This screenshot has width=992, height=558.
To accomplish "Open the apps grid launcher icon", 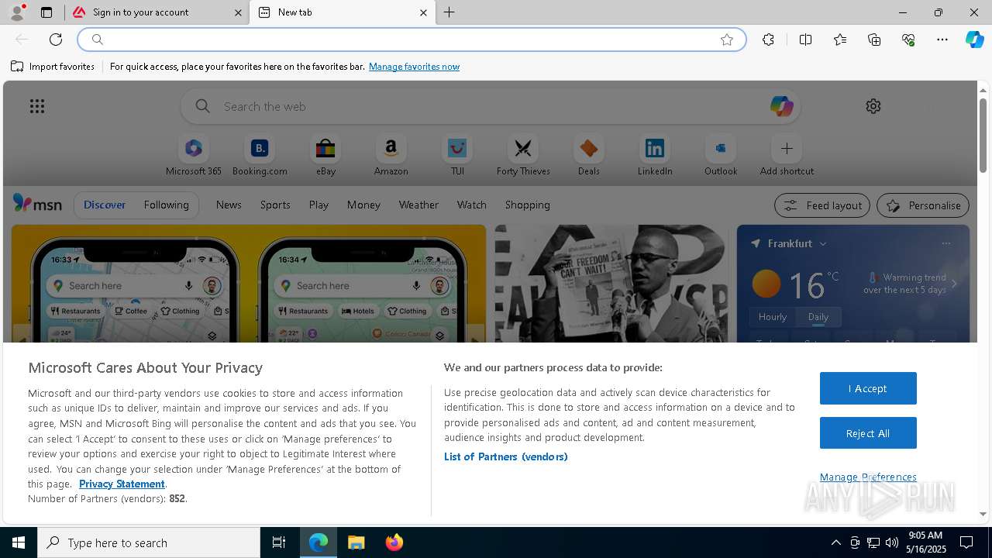I will click(x=37, y=106).
